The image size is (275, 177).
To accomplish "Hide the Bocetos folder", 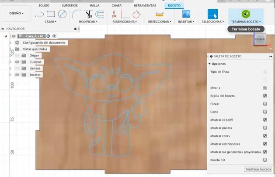I will [x=17, y=75].
